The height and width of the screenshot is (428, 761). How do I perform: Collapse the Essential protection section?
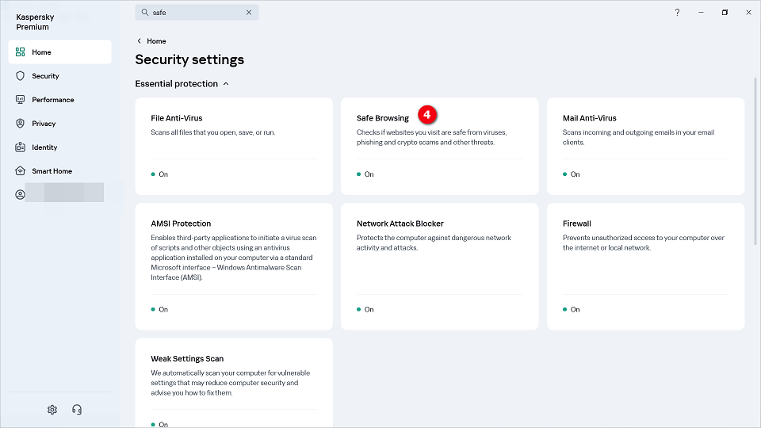tap(226, 84)
